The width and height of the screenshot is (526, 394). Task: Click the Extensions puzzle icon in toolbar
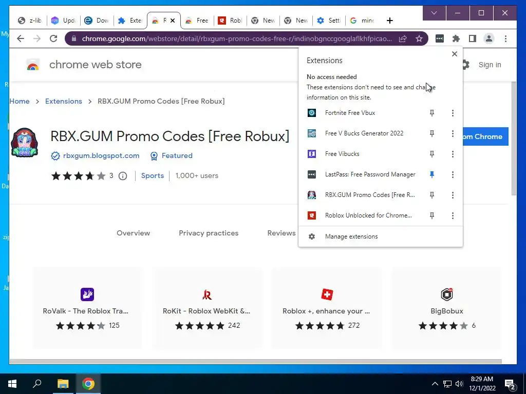(x=456, y=38)
